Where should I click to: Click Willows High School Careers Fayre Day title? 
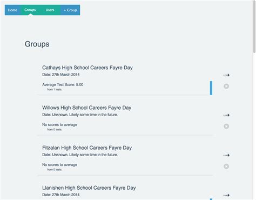[86, 108]
